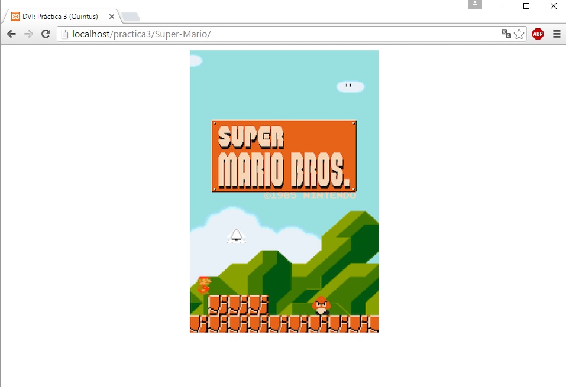Click the tab favicon of DVI Práctica 3
This screenshot has height=387, width=566.
click(15, 17)
